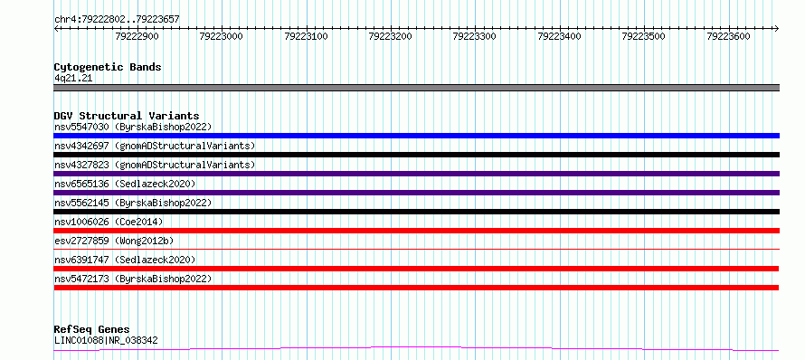
Task: Click the RefSeq Genes track title
Action: 92,329
